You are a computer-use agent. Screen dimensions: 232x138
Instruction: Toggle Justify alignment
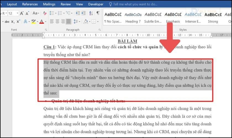(x=68, y=22)
